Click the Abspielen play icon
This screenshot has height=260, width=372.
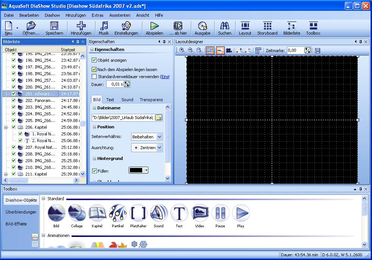point(154,26)
